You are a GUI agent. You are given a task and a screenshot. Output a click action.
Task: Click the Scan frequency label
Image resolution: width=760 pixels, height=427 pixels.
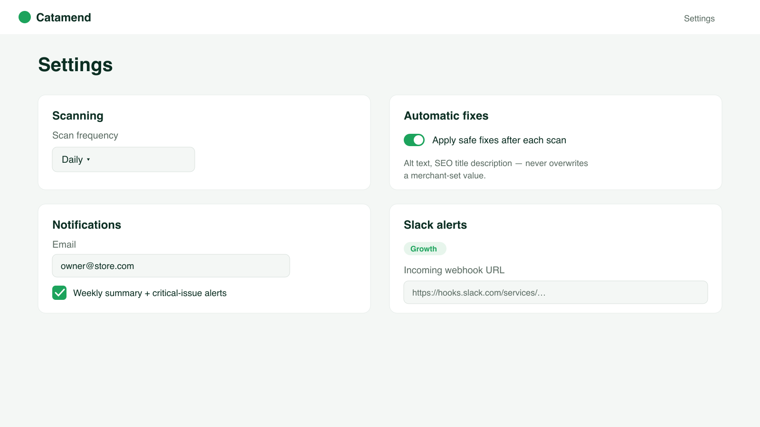pyautogui.click(x=85, y=135)
